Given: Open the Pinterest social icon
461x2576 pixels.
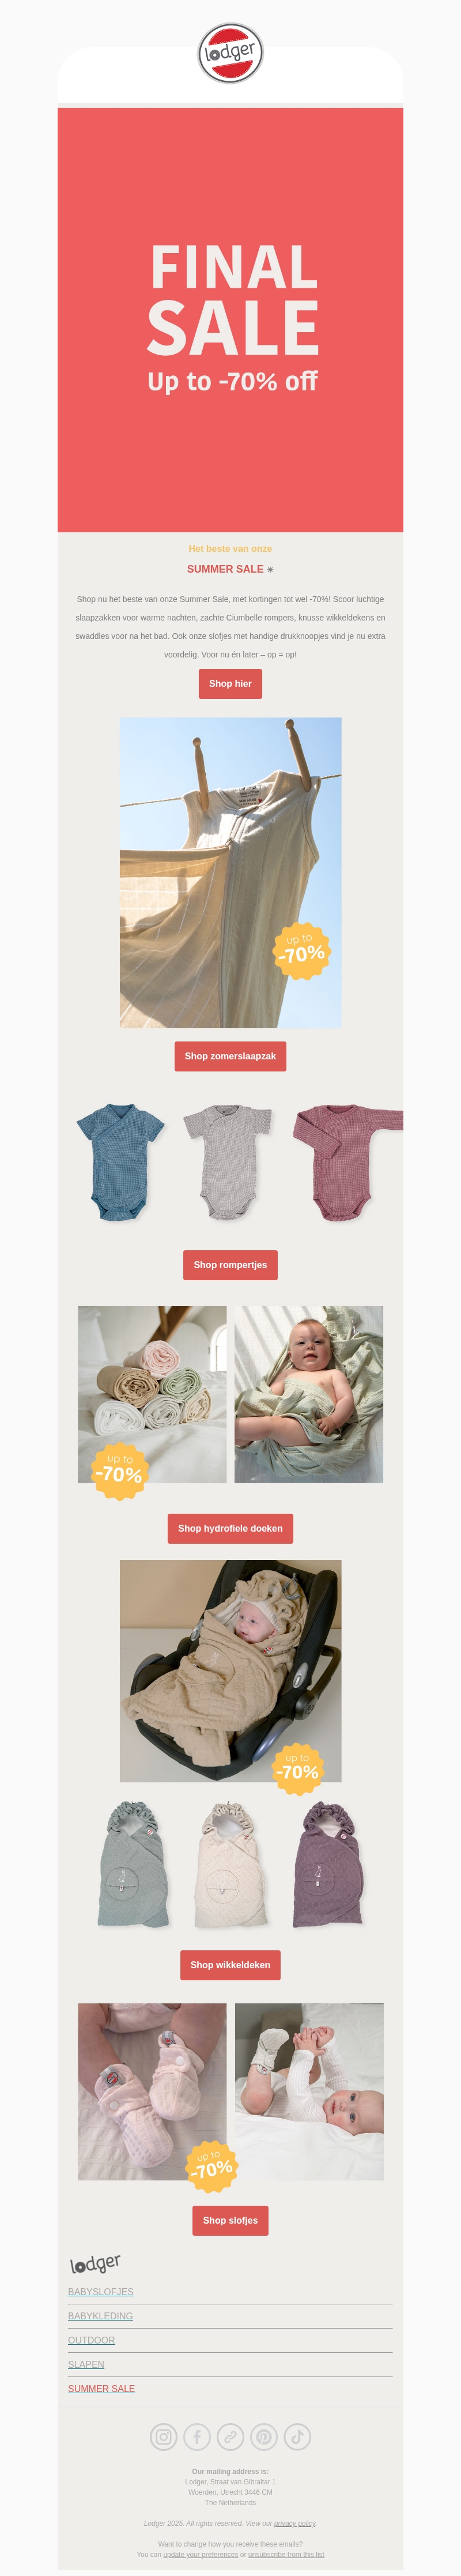Looking at the screenshot, I should (x=264, y=2436).
